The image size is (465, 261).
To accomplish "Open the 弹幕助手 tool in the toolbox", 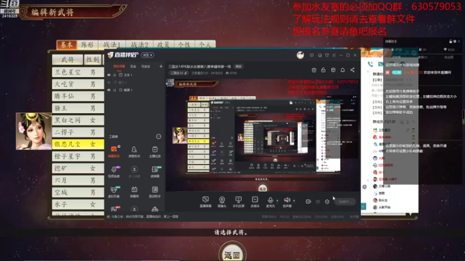I will [x=113, y=151].
